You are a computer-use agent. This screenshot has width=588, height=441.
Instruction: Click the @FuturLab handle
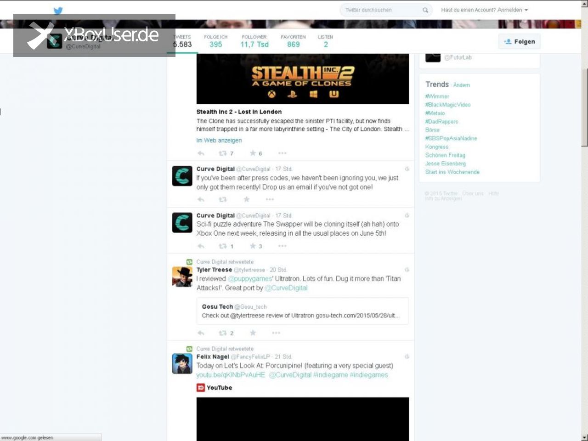(x=458, y=57)
